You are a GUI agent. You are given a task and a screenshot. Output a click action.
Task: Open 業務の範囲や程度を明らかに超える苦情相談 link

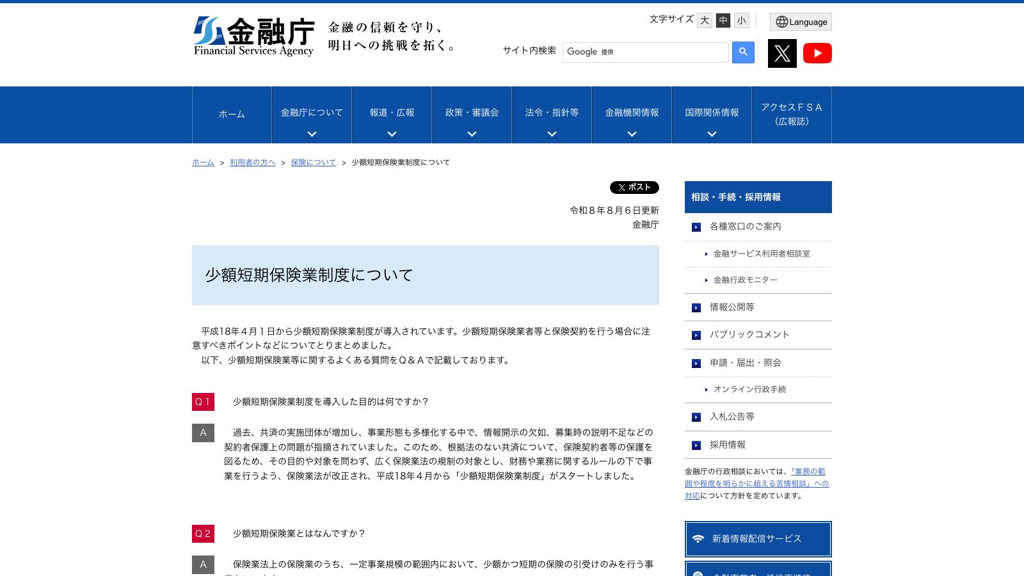756,483
